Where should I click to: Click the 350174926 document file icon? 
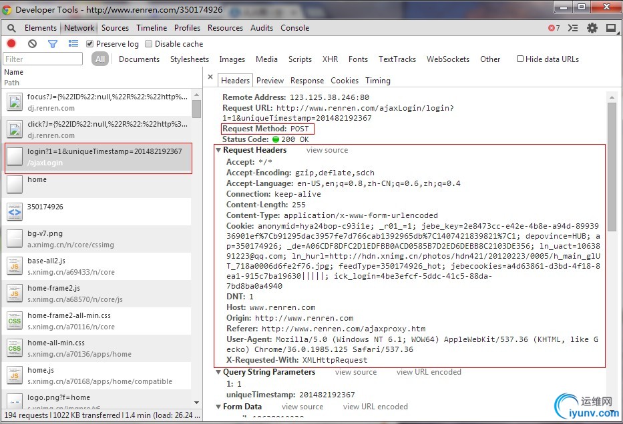15,212
